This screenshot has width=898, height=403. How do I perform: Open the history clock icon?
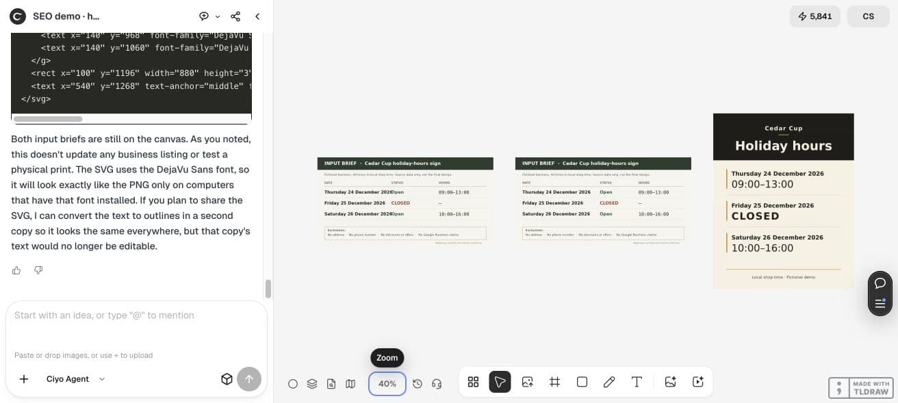[418, 384]
